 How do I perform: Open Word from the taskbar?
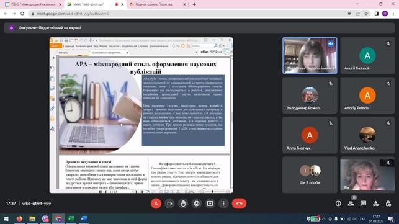(84, 218)
